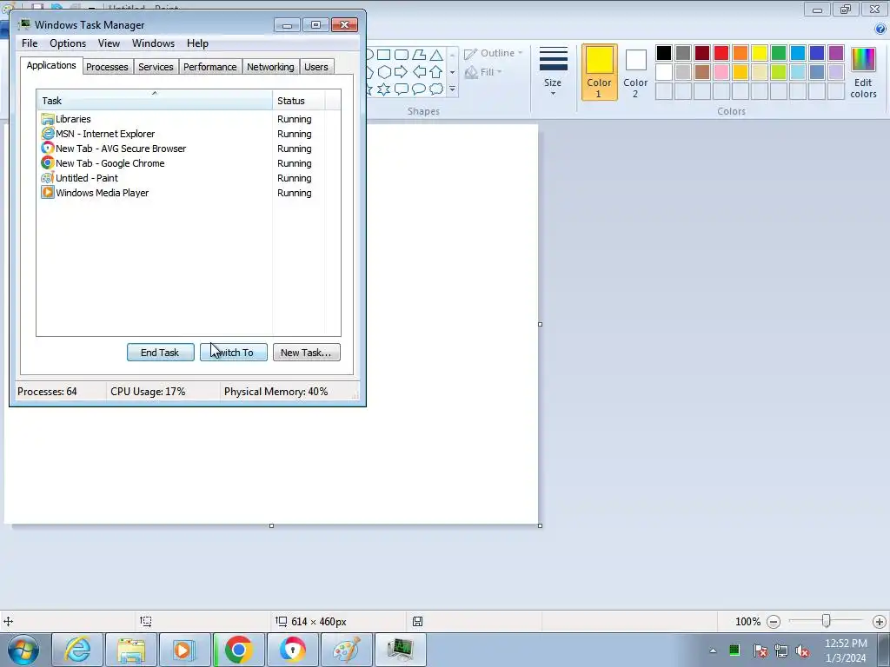Select the hexagon shape in Paint

tap(384, 72)
